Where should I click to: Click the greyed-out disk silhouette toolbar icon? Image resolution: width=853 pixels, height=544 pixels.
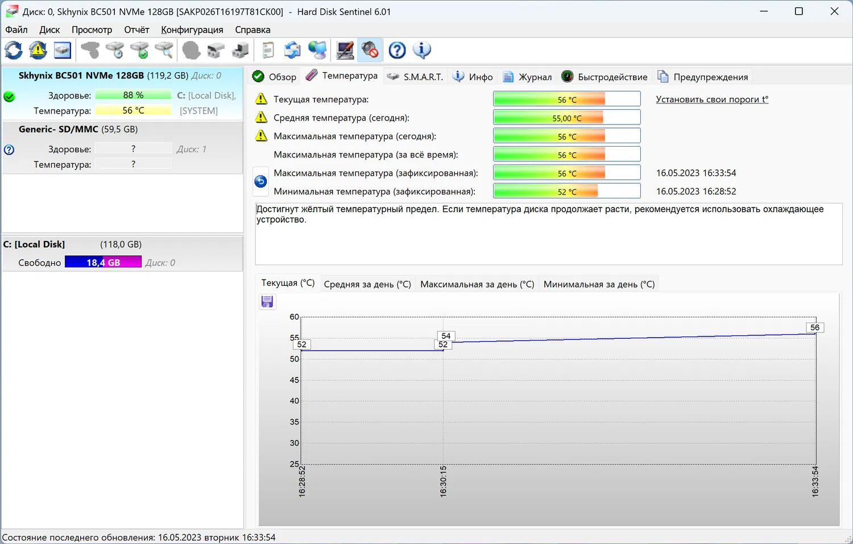click(x=90, y=51)
